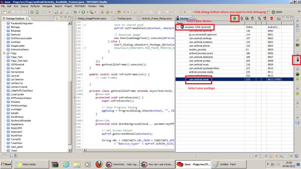Select the iTagz_Test project
The width and height of the screenshot is (301, 169).
pos(14,57)
